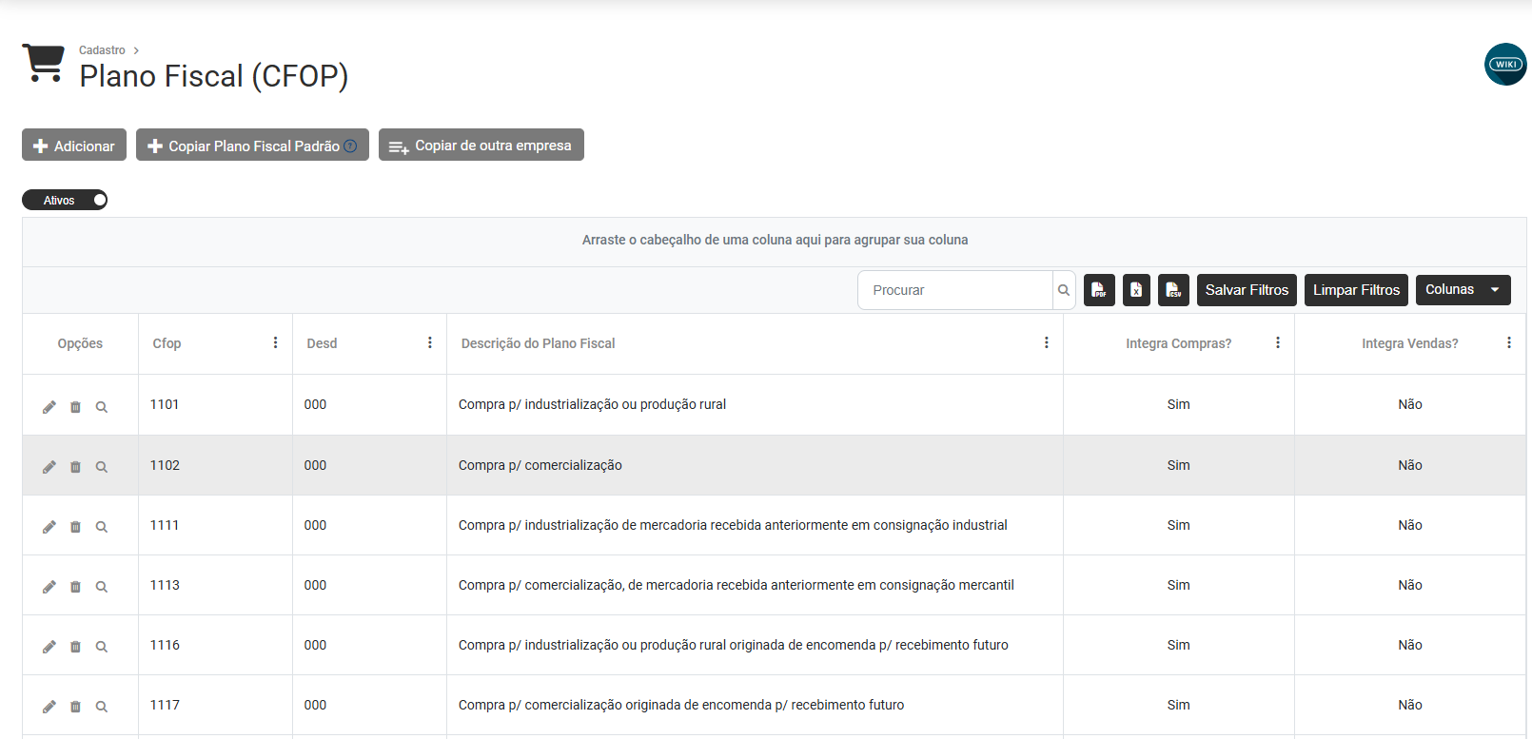Export the table as PDF

pyautogui.click(x=1099, y=290)
